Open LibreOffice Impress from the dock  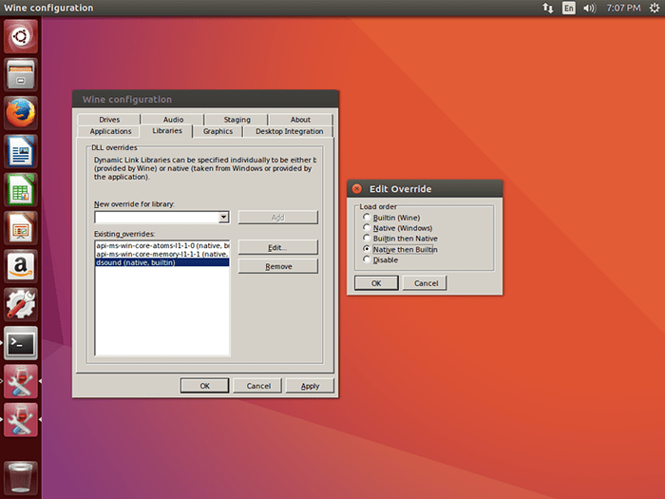coord(20,228)
